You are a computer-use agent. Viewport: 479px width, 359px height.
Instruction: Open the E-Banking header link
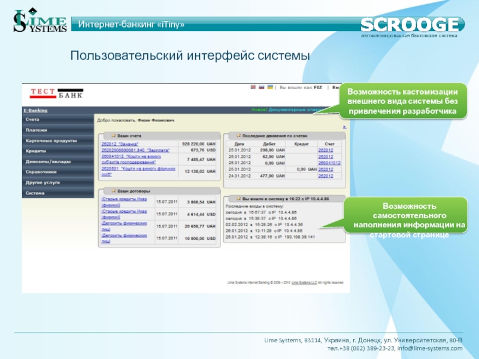click(36, 110)
